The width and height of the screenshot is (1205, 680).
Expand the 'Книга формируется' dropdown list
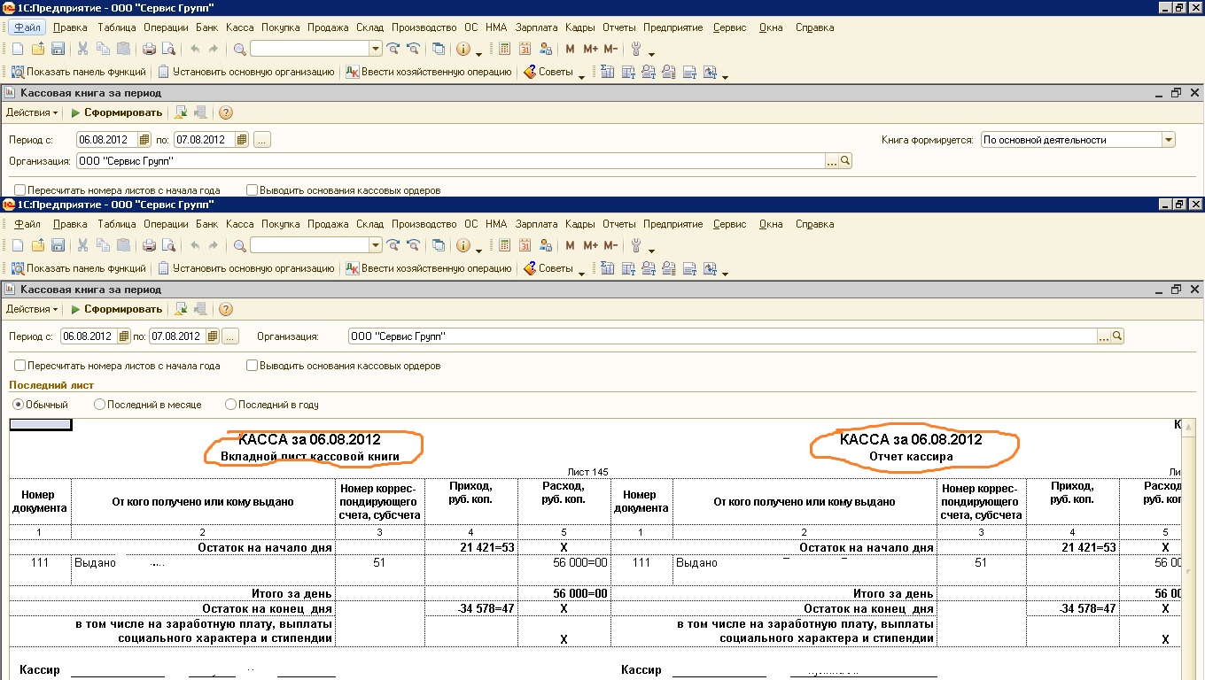[x=1168, y=140]
